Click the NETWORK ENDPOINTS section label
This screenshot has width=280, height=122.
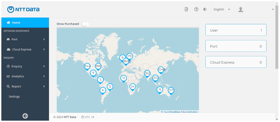(16, 31)
